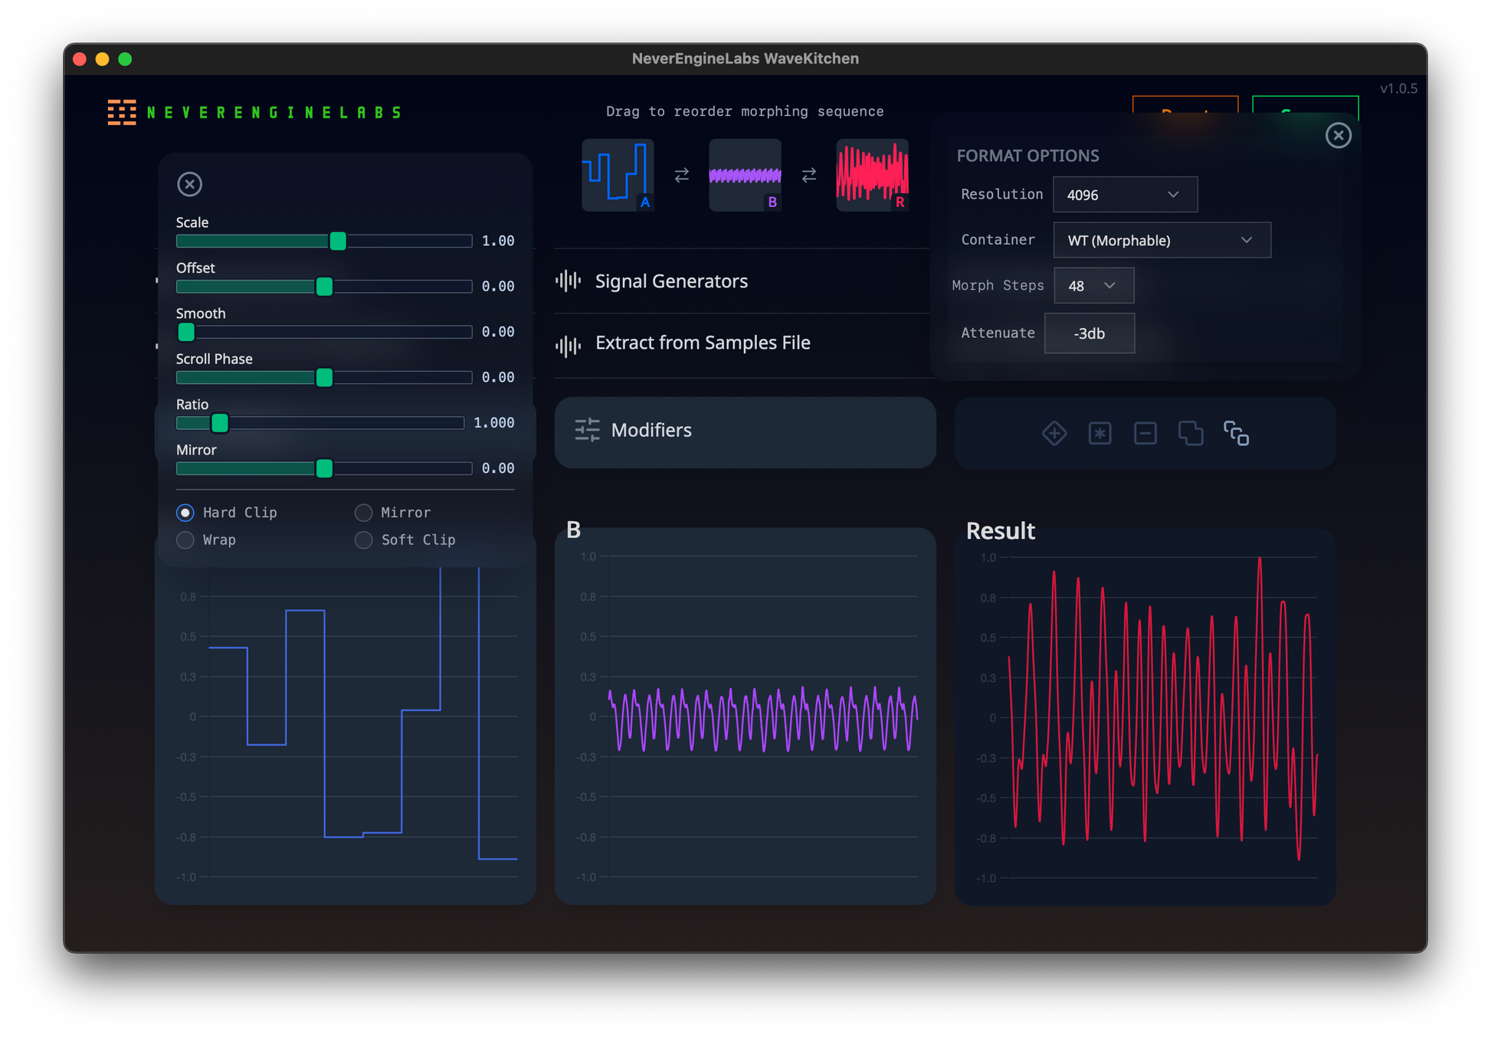The image size is (1491, 1037).
Task: Select the Wrap clipping mode
Action: pos(185,540)
